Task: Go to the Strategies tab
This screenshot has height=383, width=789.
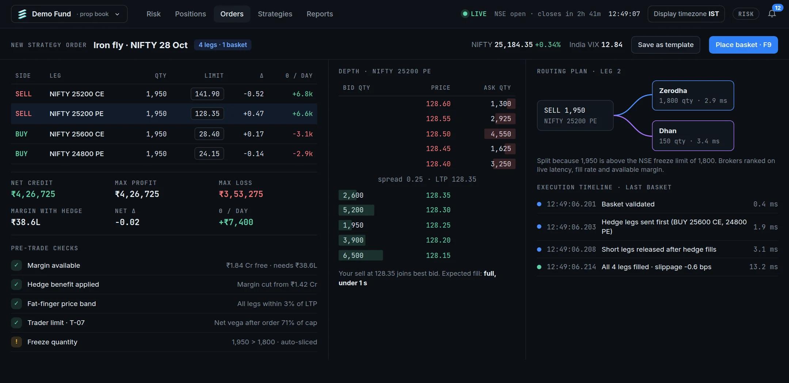Action: tap(275, 14)
